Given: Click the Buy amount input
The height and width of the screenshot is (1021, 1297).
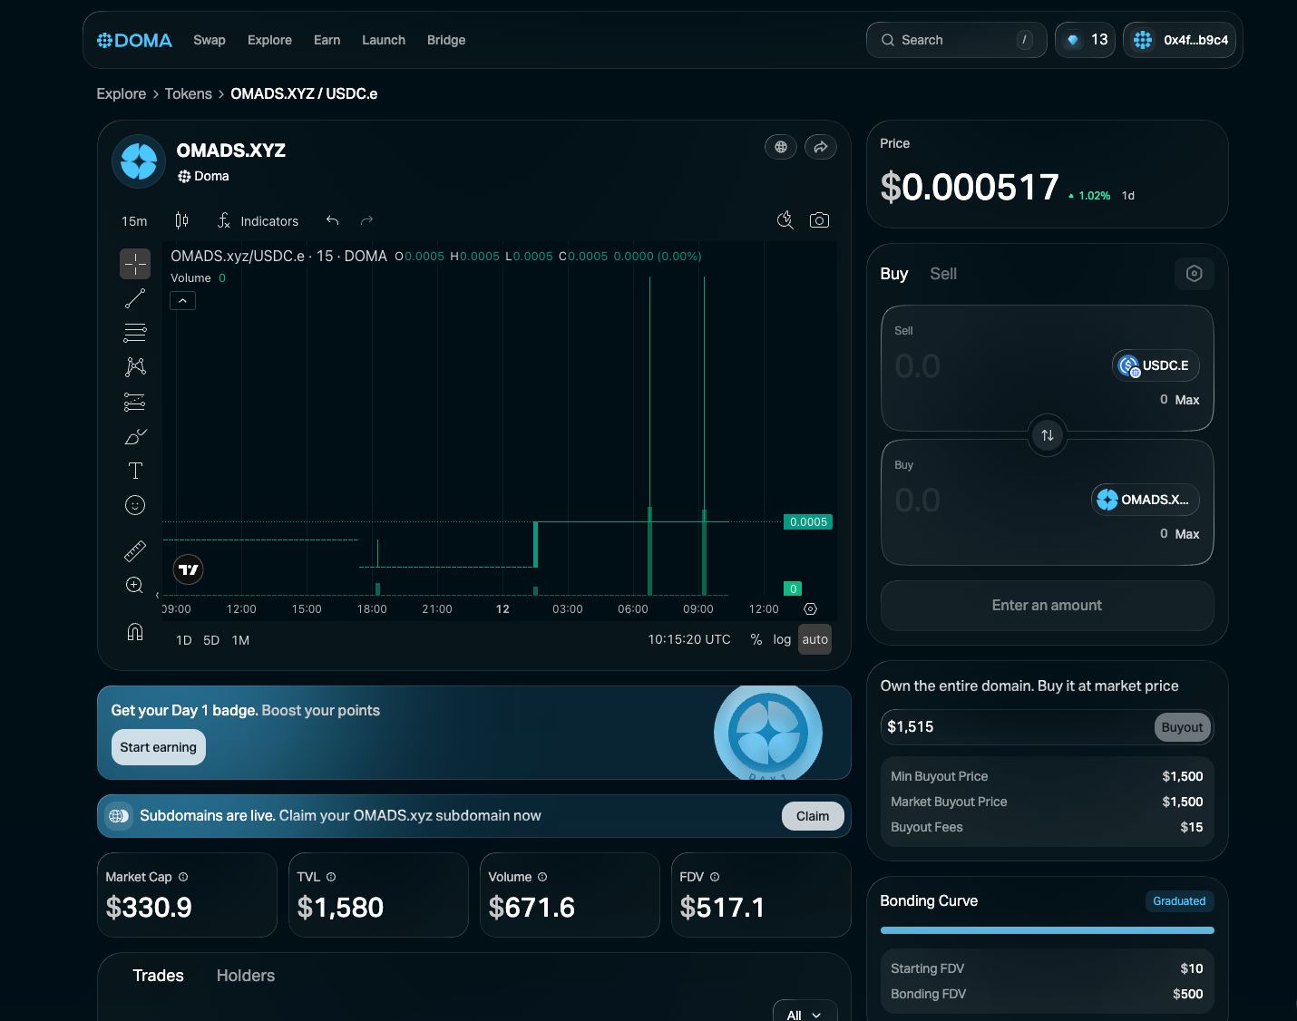Looking at the screenshot, I should click(x=989, y=501).
